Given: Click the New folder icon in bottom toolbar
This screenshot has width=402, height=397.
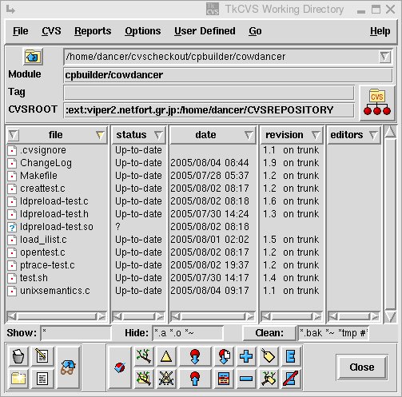Looking at the screenshot, I should tap(18, 379).
